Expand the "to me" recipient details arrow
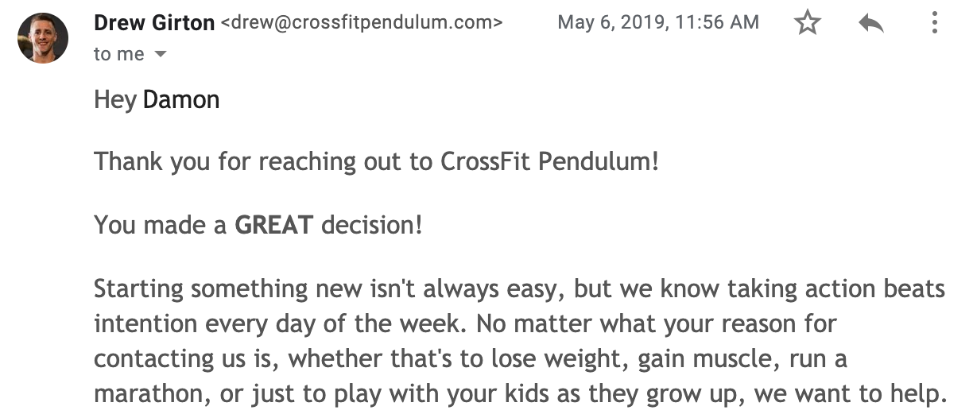The width and height of the screenshot is (973, 418). [x=161, y=55]
